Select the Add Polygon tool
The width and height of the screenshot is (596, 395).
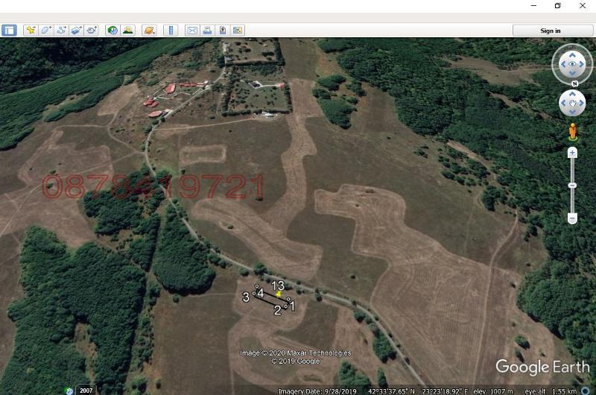45,31
